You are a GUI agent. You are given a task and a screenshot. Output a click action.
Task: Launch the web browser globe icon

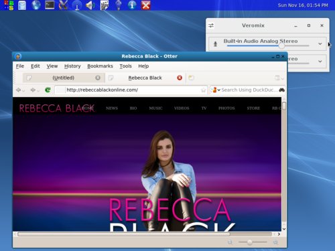(36, 5)
